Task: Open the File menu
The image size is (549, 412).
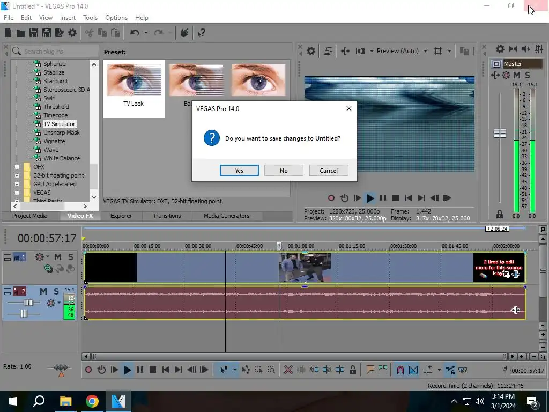Action: click(9, 18)
